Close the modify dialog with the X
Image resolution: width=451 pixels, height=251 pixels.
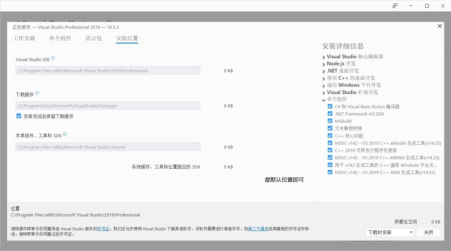(x=440, y=26)
